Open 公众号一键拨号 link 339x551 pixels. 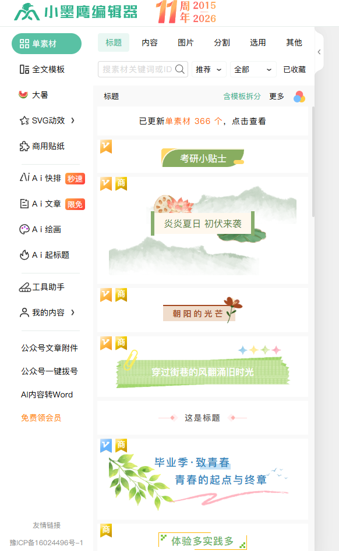tap(50, 371)
